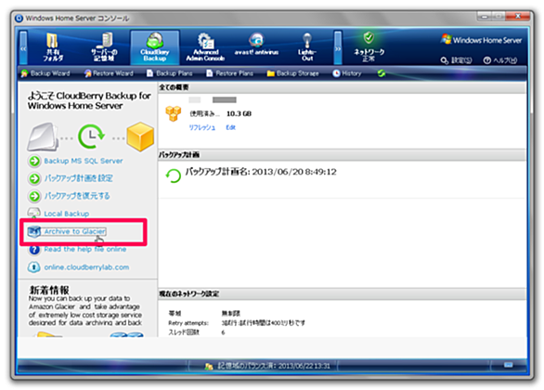The width and height of the screenshot is (544, 390).
Task: Click the arrow icon beside バックアップを復元する
Action: click(x=34, y=196)
